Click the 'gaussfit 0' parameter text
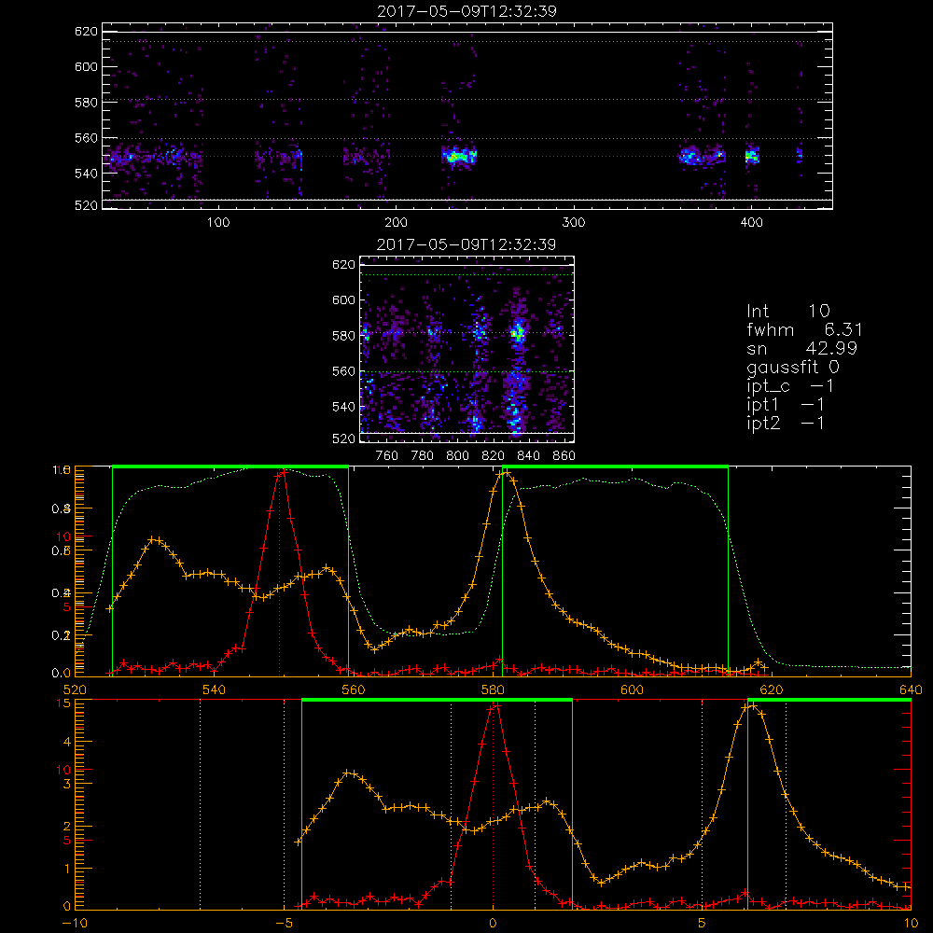This screenshot has height=933, width=933. click(792, 367)
